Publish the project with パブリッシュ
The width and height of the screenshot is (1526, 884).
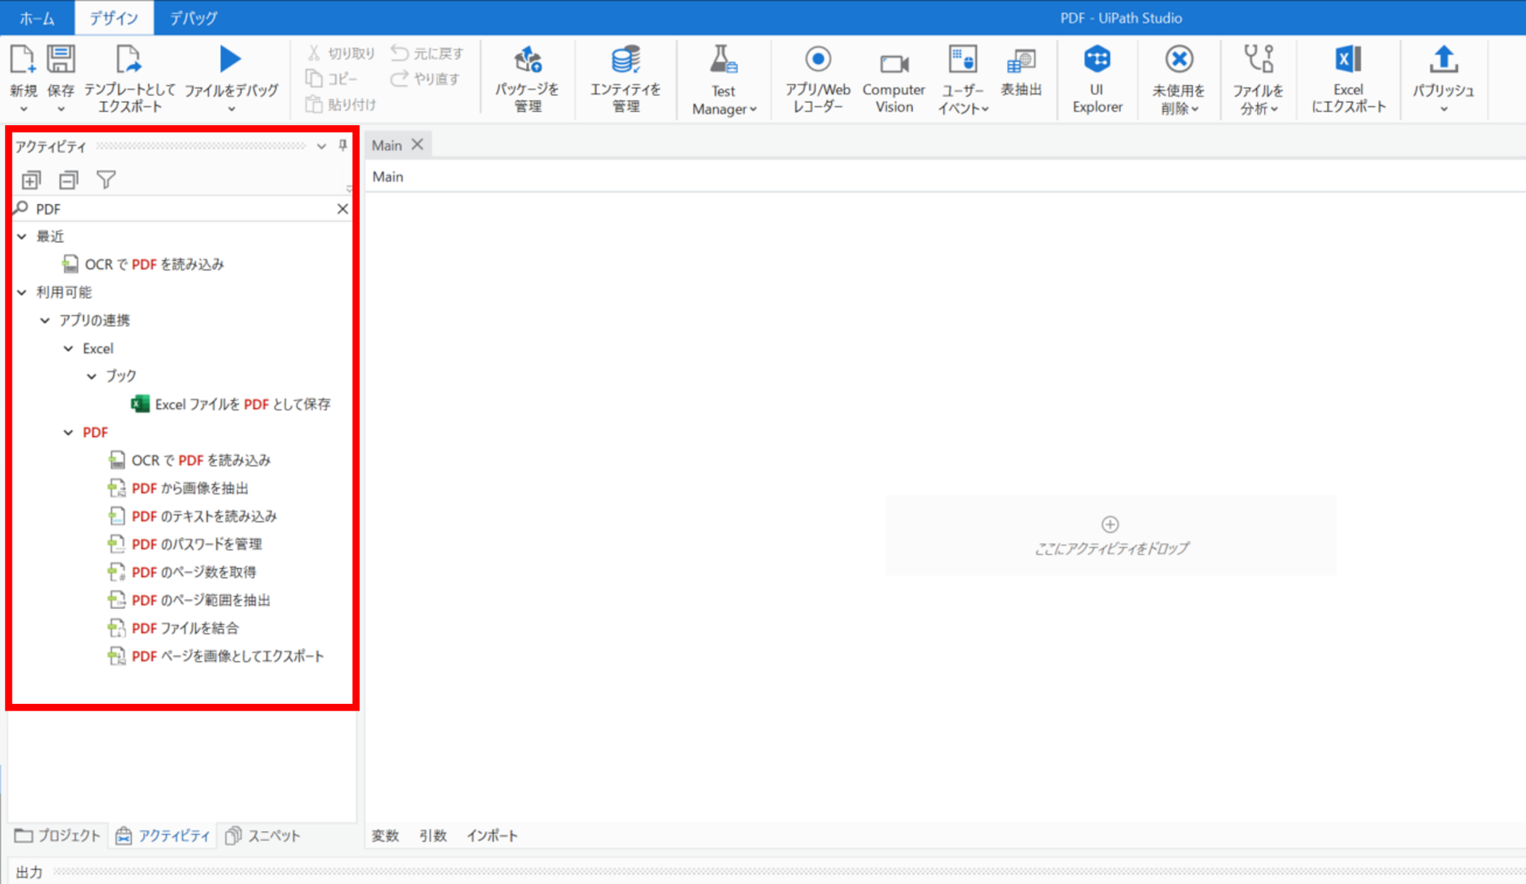tap(1443, 78)
